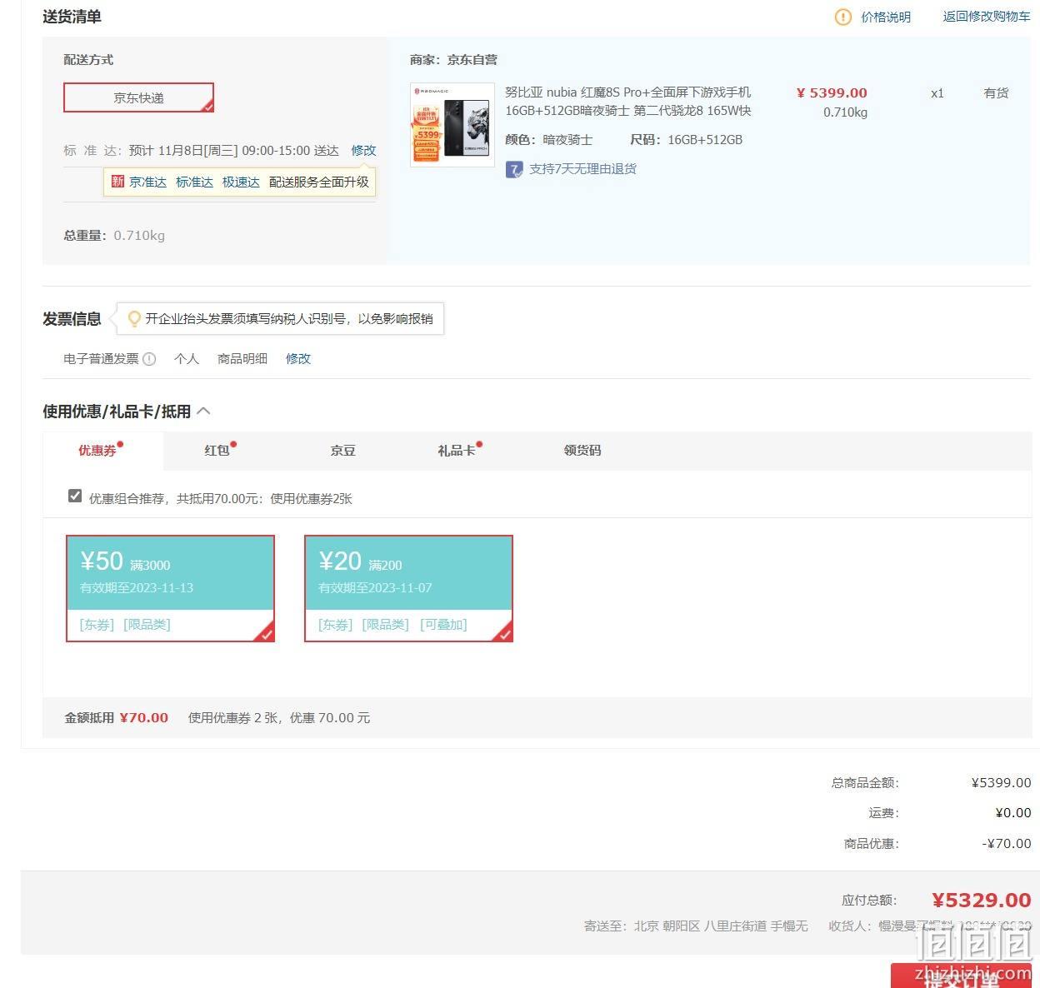1040x988 pixels.
Task: Open the 京豆 tab
Action: (342, 451)
